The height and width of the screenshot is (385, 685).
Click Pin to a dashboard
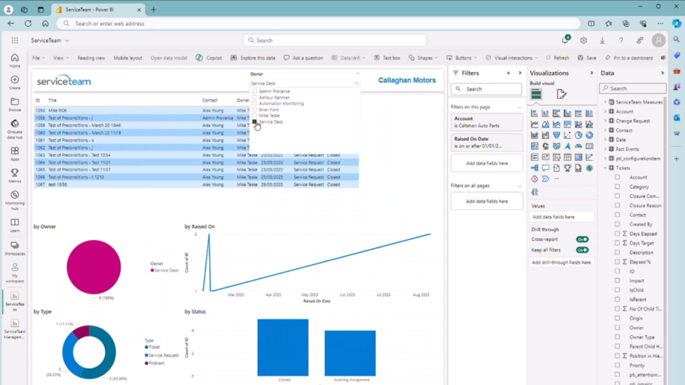tap(629, 57)
